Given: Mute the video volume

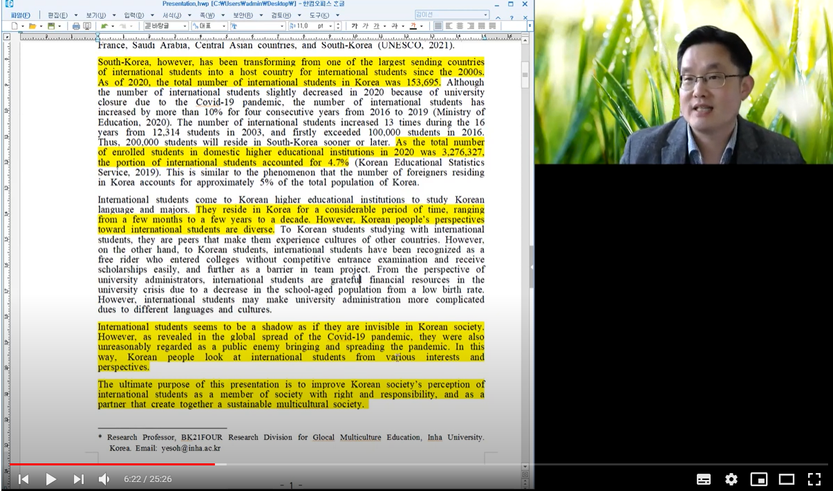Looking at the screenshot, I should click(104, 479).
